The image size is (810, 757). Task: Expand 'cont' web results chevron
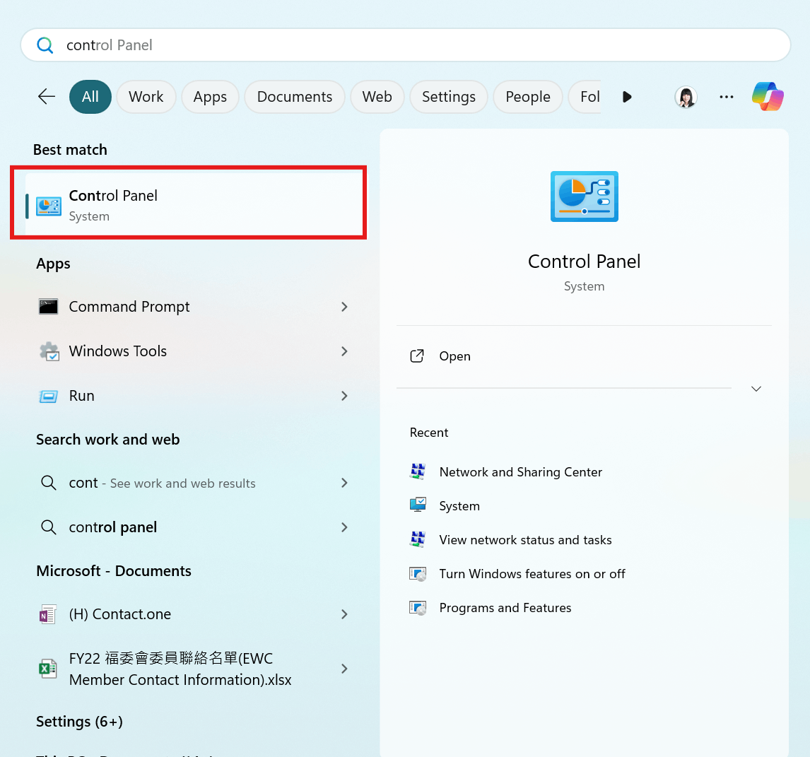(x=344, y=483)
